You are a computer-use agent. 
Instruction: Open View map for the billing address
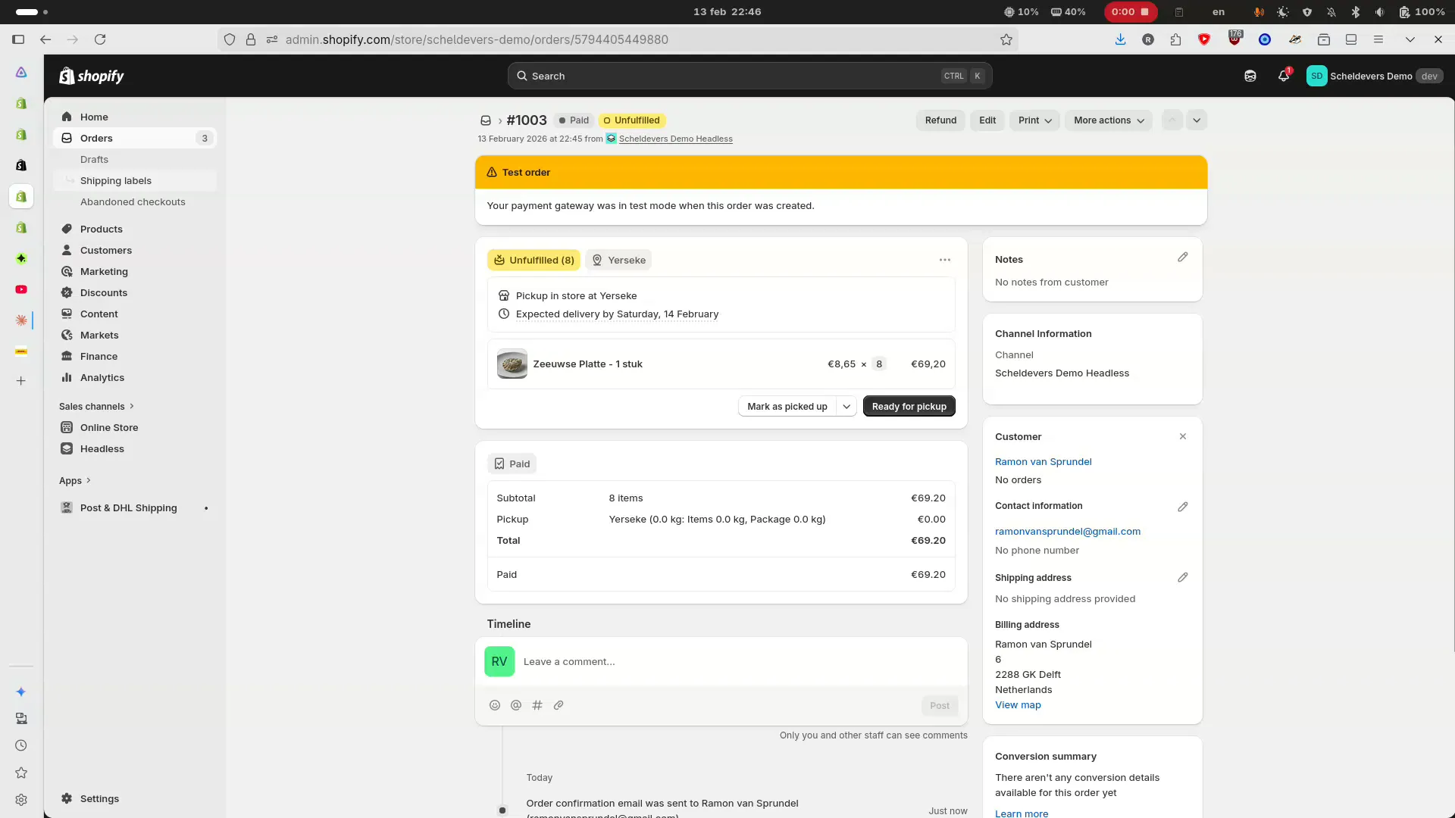tap(1017, 704)
